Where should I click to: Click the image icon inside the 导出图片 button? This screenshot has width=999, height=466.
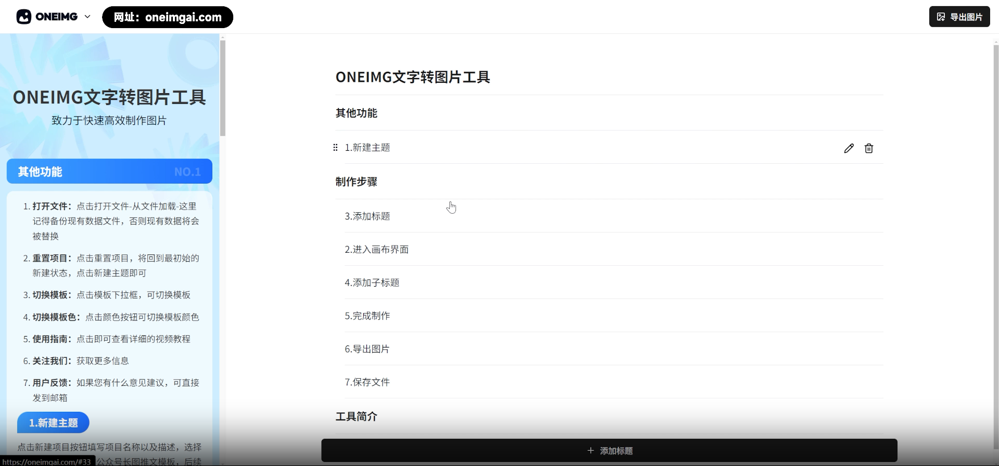[941, 17]
